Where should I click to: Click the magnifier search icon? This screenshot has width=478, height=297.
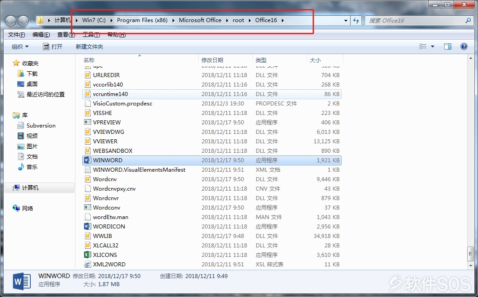click(468, 21)
